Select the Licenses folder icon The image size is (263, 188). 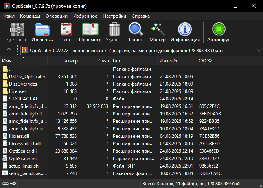5,91
